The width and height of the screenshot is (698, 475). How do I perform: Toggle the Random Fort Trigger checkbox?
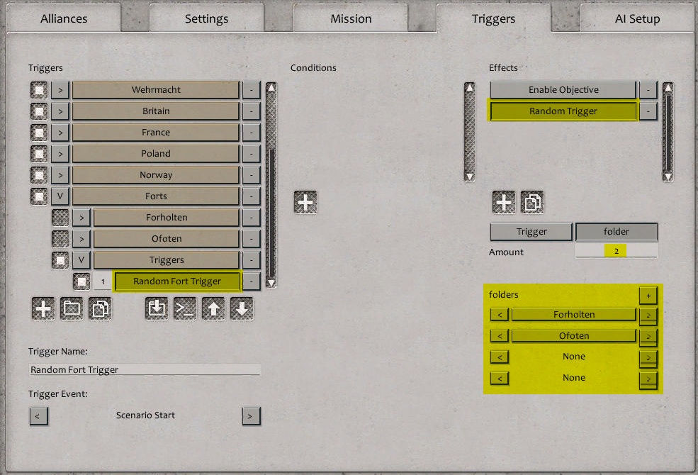click(81, 281)
